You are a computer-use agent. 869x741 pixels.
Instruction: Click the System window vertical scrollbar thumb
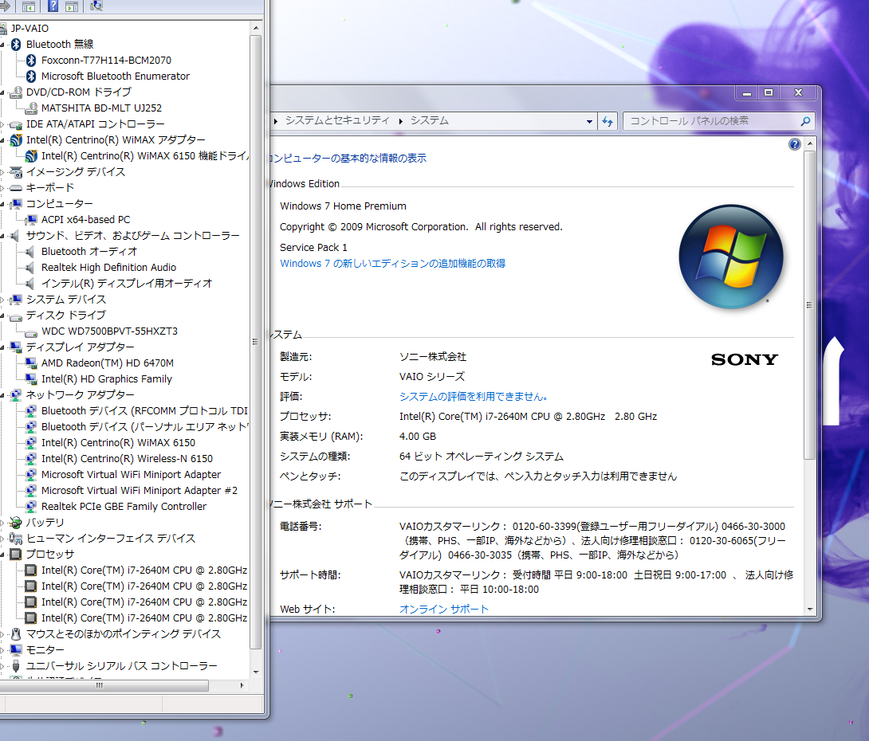click(810, 305)
